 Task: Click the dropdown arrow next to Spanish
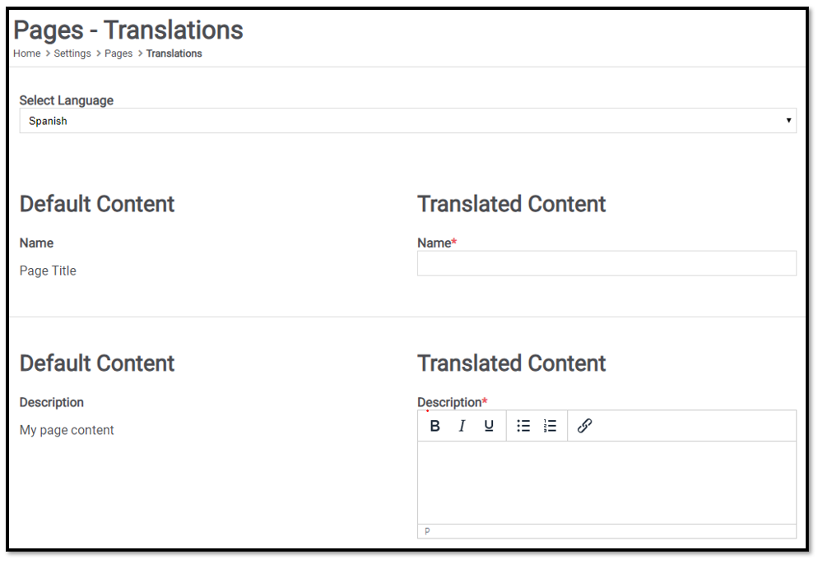[x=788, y=120]
